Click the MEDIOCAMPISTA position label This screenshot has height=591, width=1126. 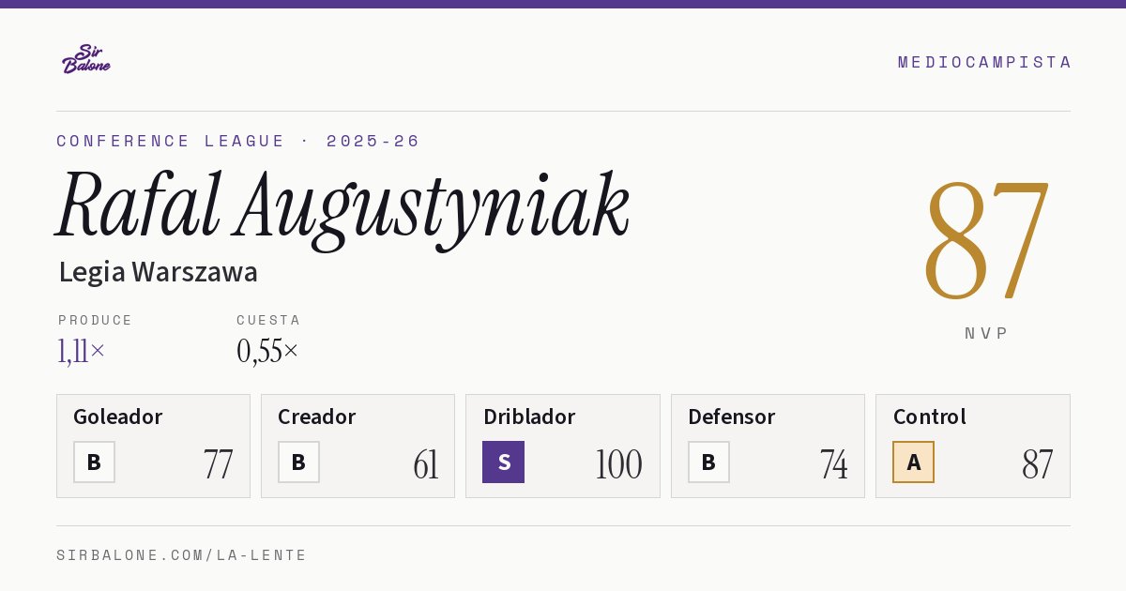(984, 62)
